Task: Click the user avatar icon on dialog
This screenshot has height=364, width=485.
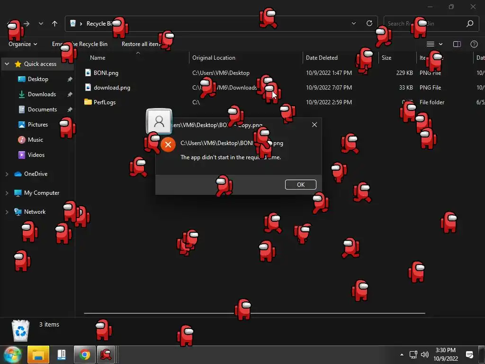Action: point(159,121)
